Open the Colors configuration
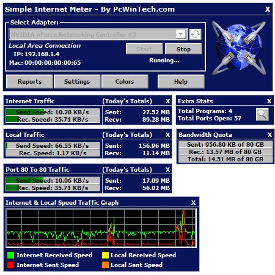 [x=125, y=81]
